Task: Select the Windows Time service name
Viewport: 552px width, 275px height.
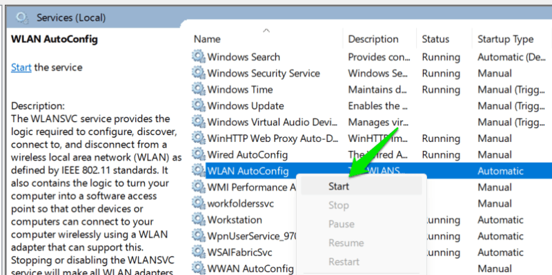Action: point(240,90)
